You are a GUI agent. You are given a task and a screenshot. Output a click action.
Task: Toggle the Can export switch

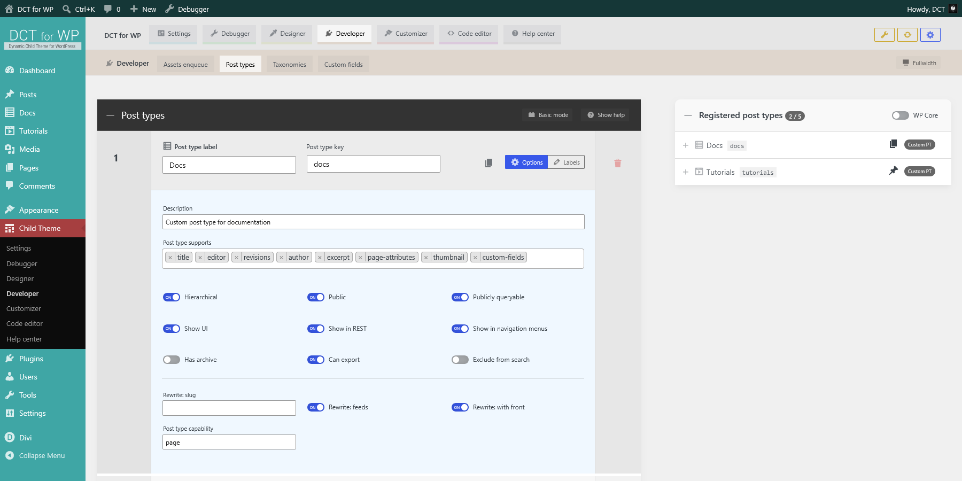(x=316, y=360)
